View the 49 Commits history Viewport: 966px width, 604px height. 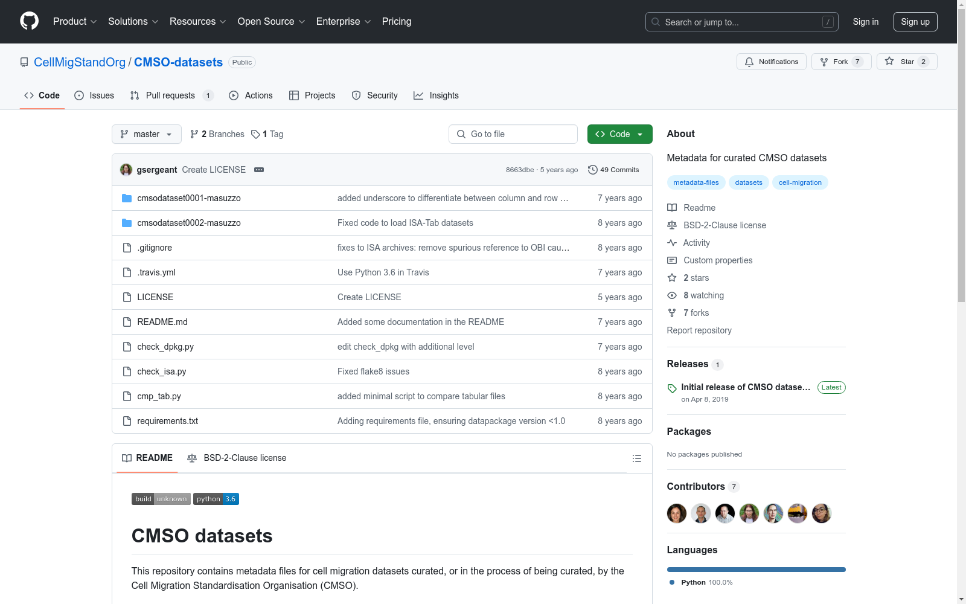point(613,170)
